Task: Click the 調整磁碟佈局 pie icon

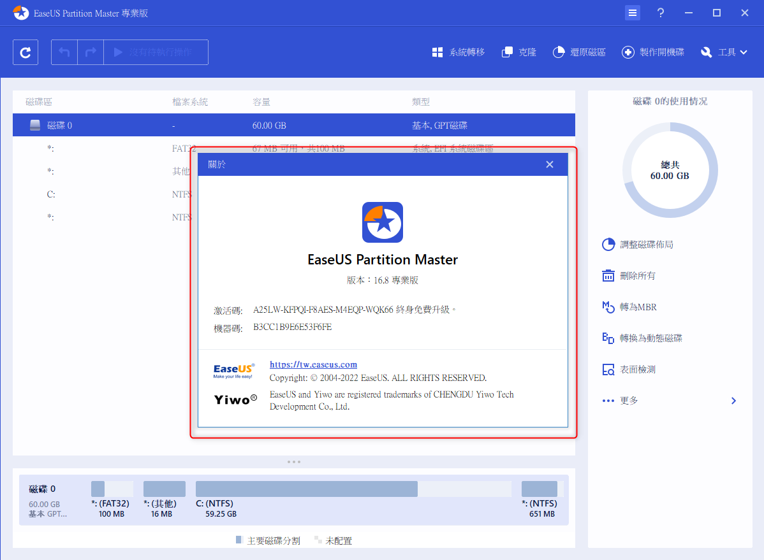Action: 608,245
